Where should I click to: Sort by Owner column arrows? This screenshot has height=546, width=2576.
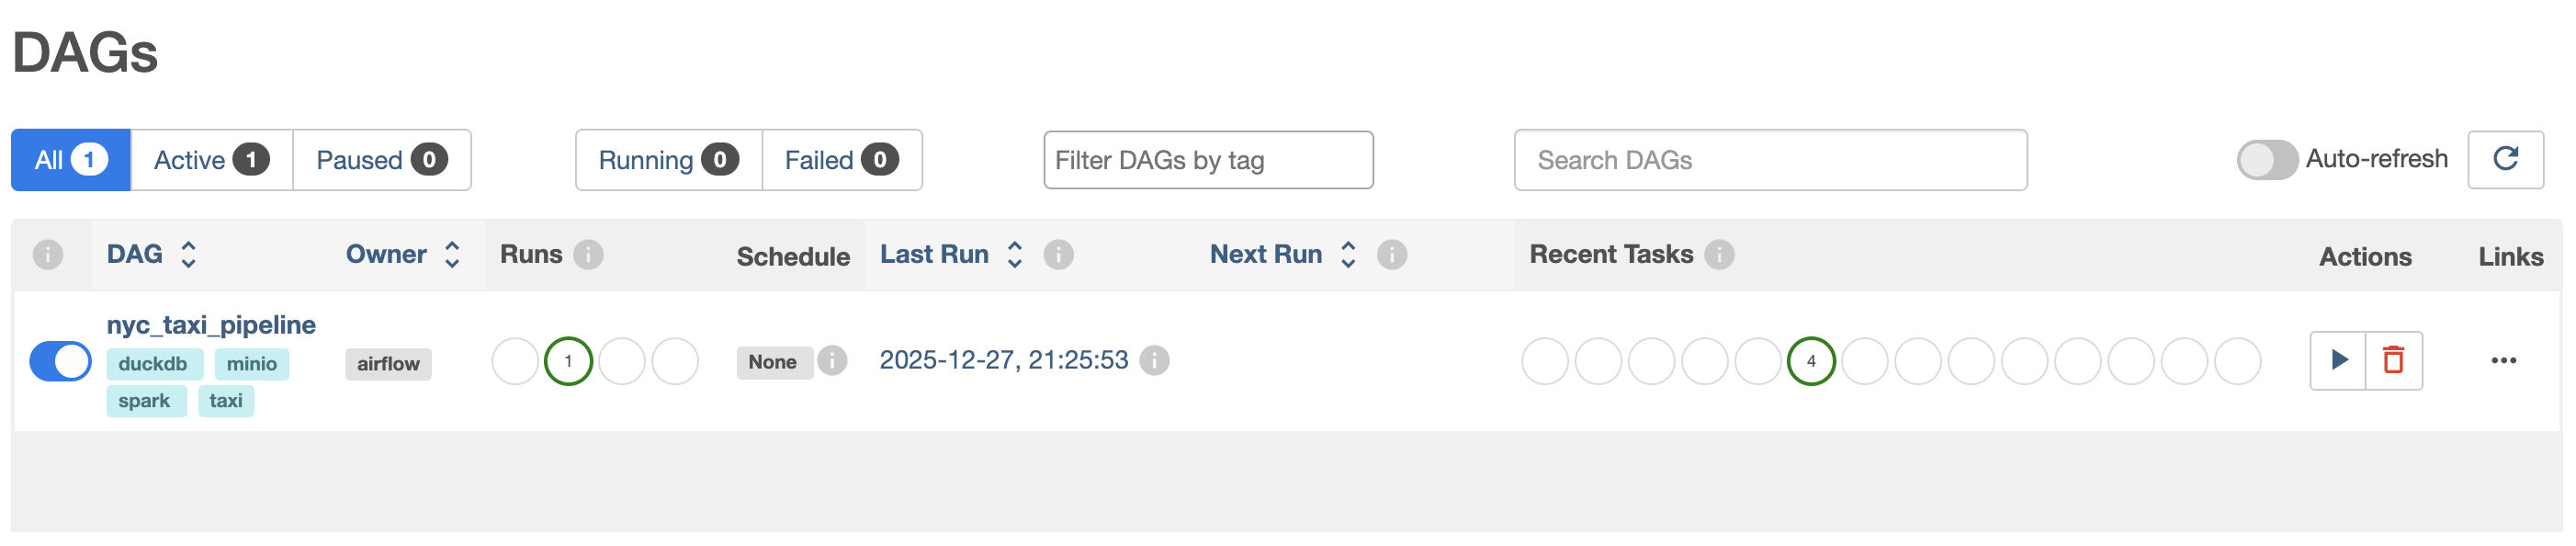452,255
